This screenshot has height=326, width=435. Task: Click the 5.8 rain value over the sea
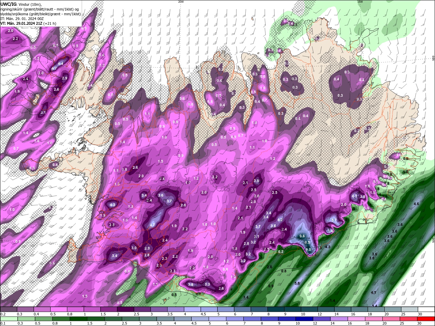tap(297, 283)
